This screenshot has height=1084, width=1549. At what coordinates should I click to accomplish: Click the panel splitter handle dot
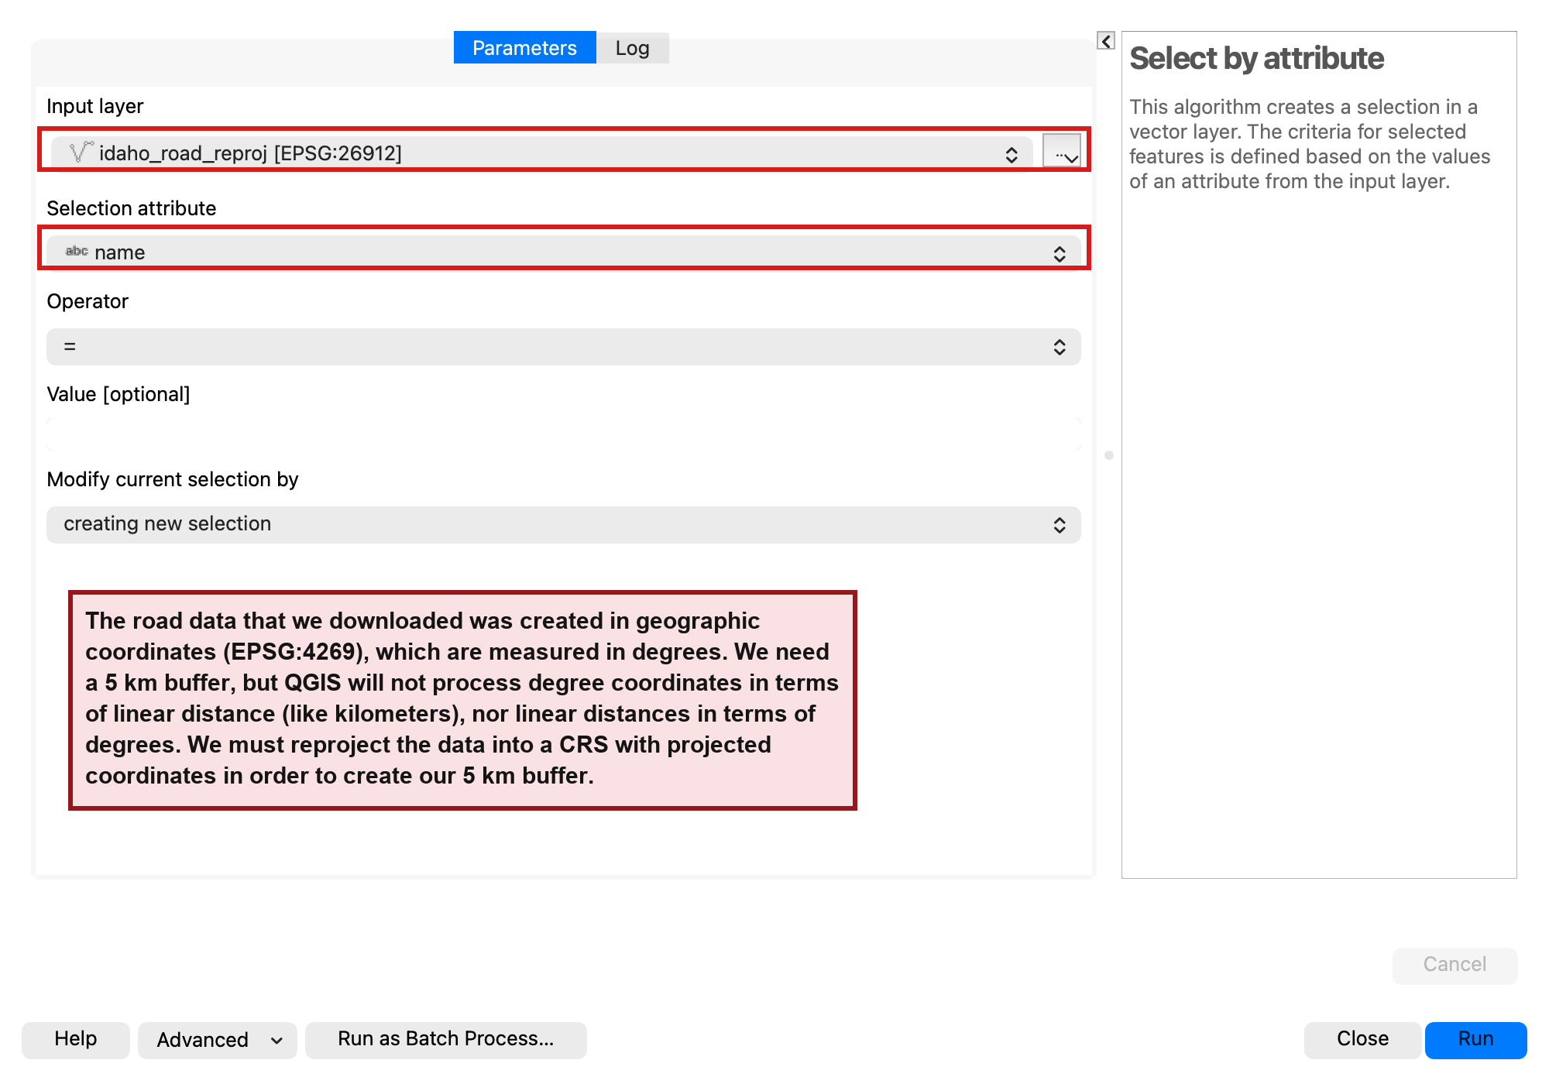pos(1109,455)
